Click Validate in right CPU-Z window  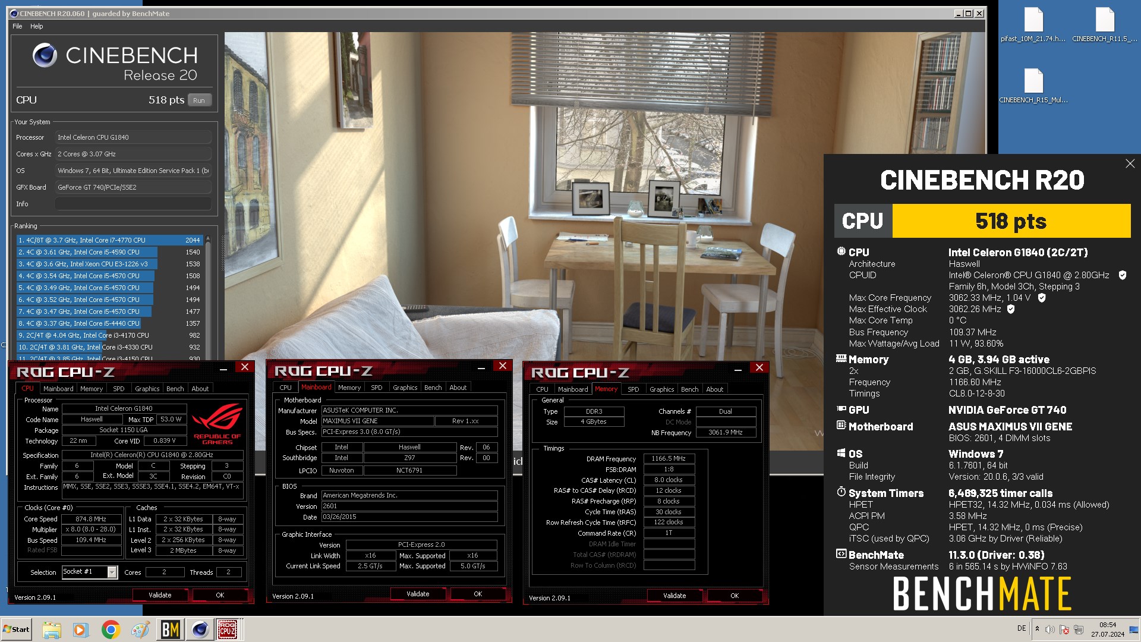point(674,596)
